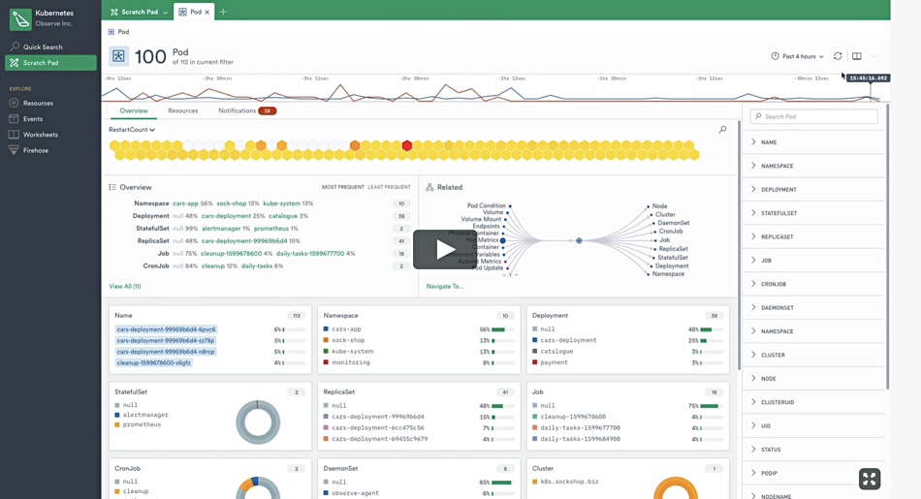This screenshot has width=921, height=499.
Task: Click k8s.sockshop.biz in Cluster card
Action: (x=569, y=482)
